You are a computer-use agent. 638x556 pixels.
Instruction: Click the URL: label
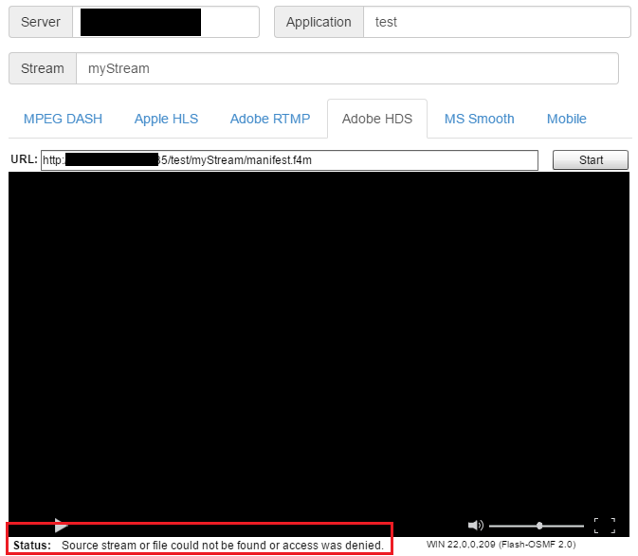pyautogui.click(x=24, y=159)
